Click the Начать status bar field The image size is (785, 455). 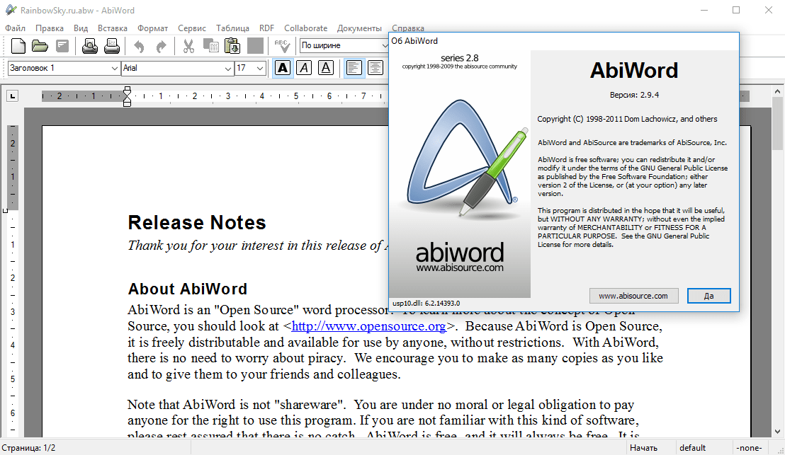[643, 447]
